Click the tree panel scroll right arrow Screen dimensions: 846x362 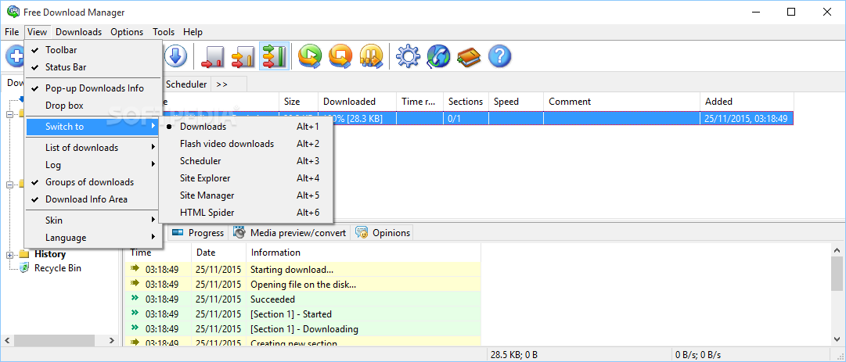point(112,340)
